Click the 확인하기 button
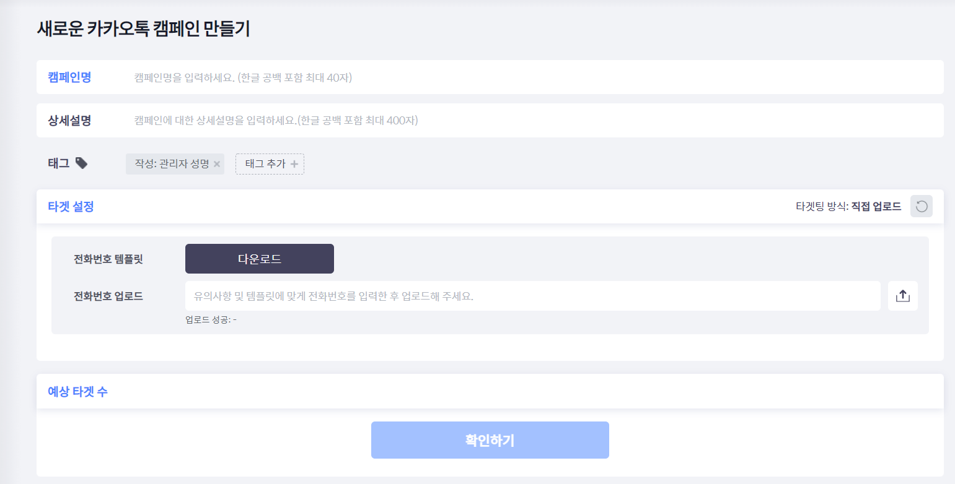The width and height of the screenshot is (955, 484). pos(490,440)
